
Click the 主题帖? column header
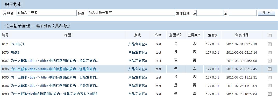coord(176,35)
